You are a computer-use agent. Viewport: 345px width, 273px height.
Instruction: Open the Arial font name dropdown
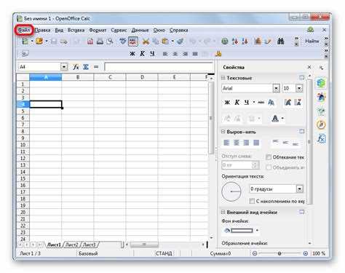[x=276, y=88]
